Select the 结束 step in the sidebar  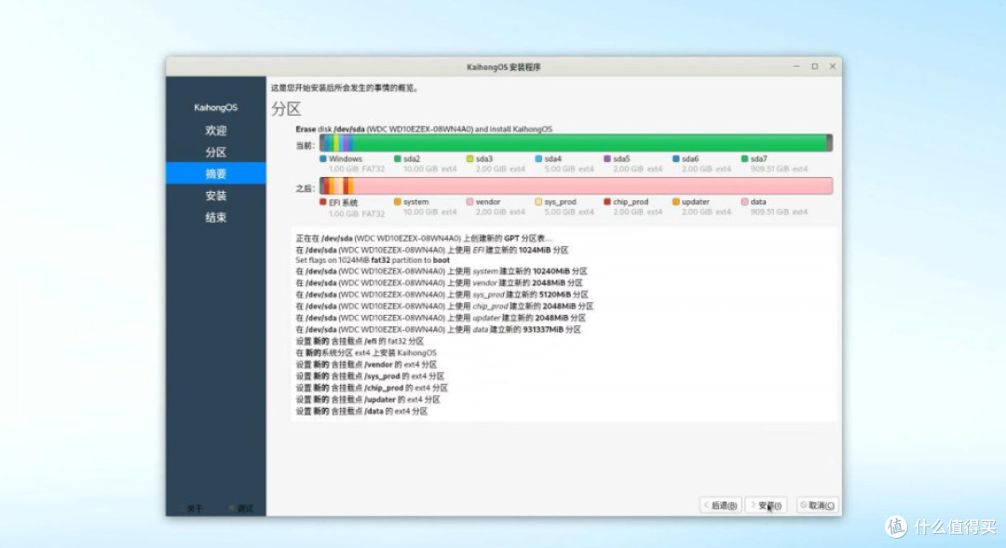(x=215, y=217)
